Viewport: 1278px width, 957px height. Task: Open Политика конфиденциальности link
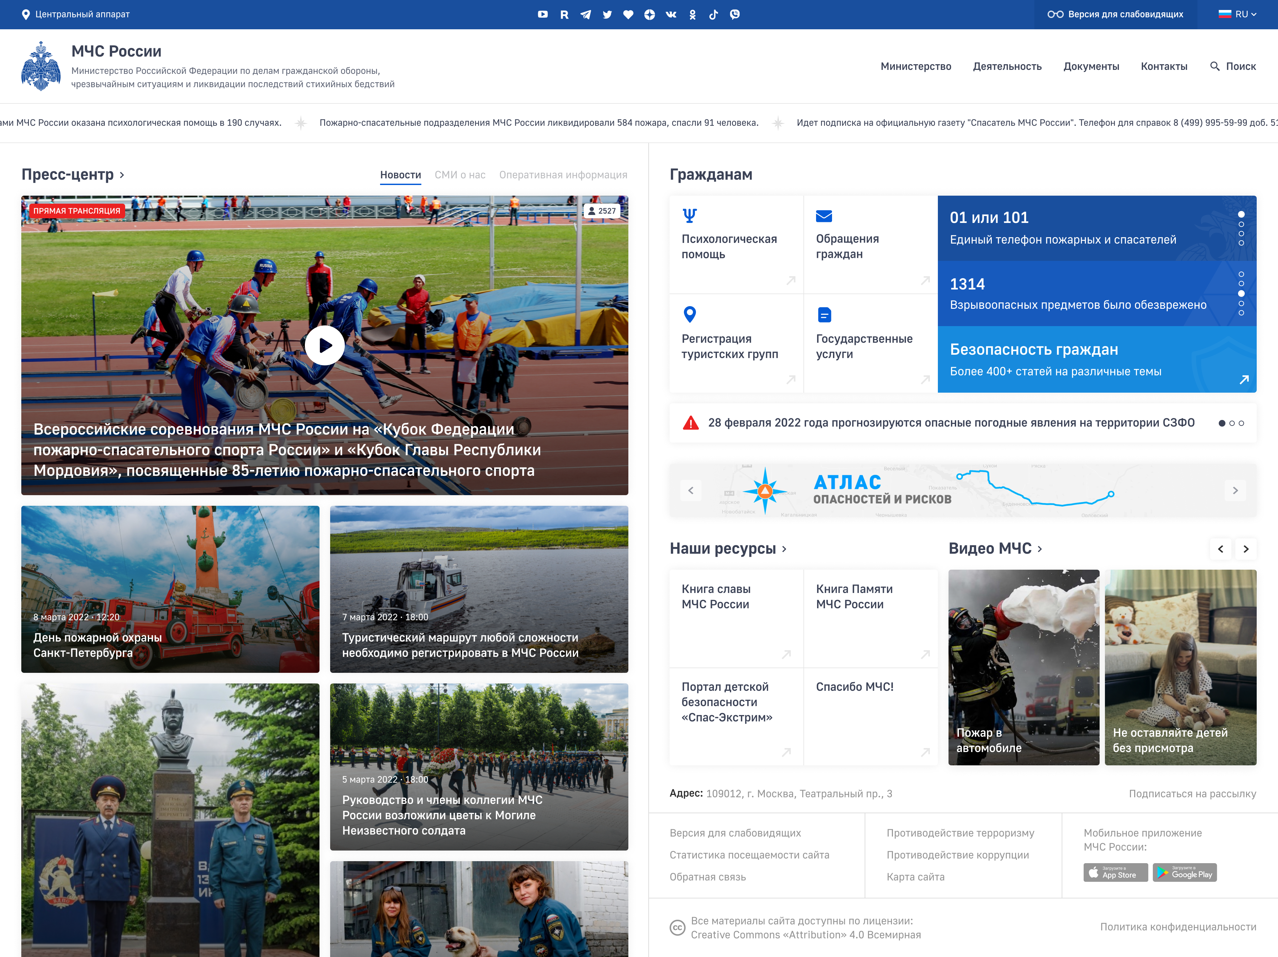click(1178, 926)
